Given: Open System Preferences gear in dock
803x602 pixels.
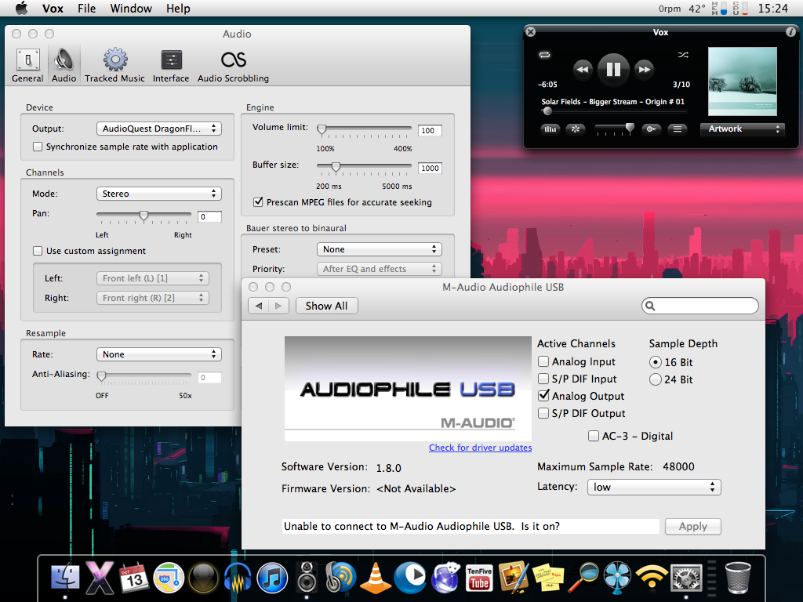Looking at the screenshot, I should point(686,578).
